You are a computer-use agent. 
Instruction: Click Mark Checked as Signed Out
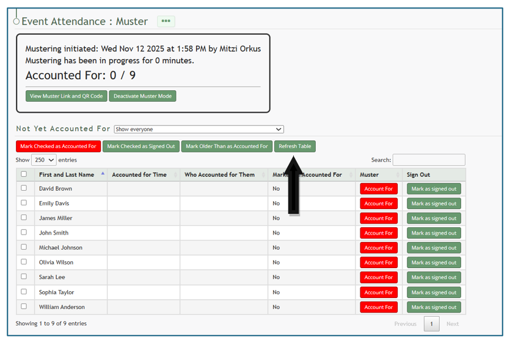[141, 146]
